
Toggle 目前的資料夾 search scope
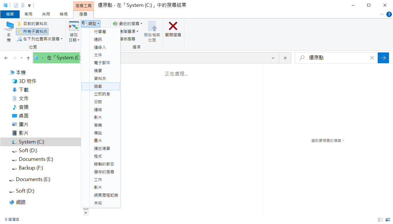point(32,24)
